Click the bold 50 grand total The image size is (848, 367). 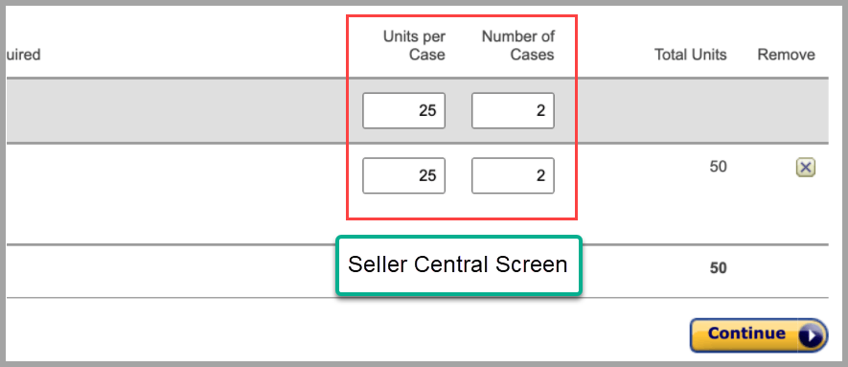click(719, 268)
